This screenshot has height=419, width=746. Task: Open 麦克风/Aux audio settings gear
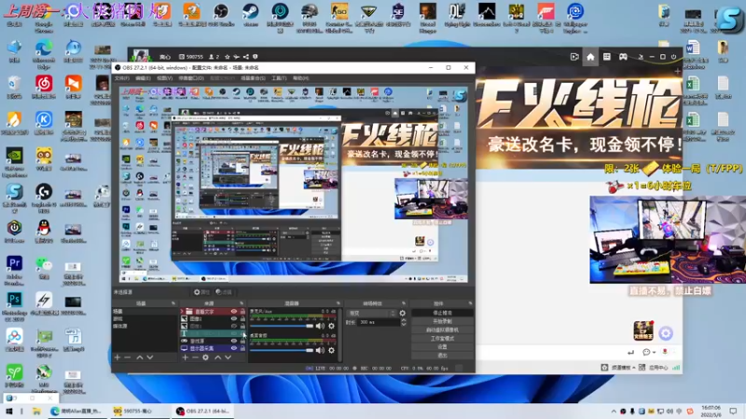332,326
